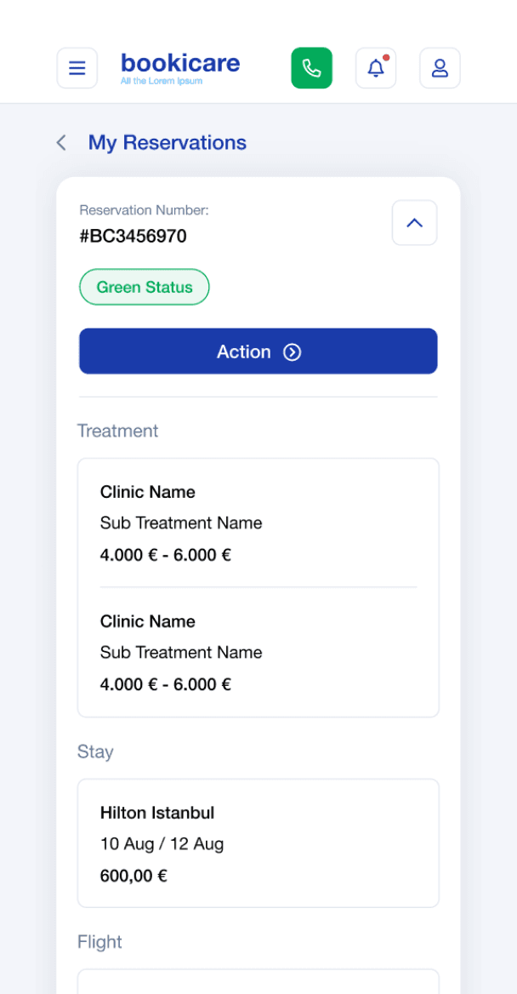Expand the Flight section card
Screen dimensions: 517x994
(x=258, y=979)
